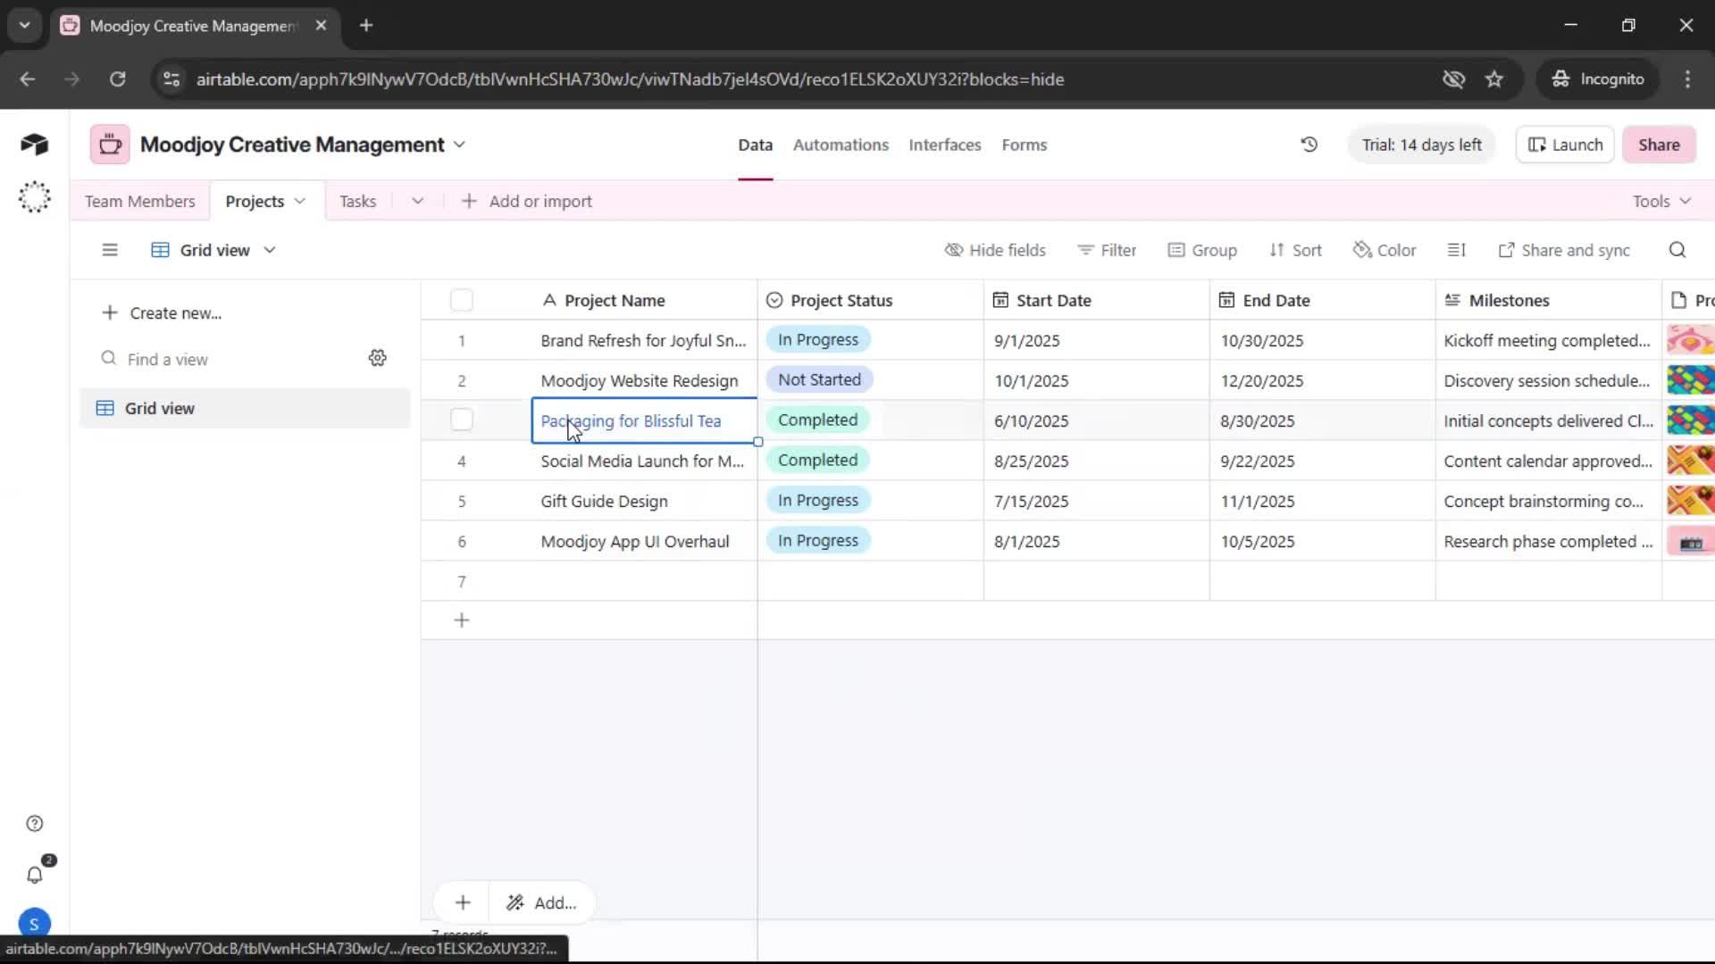The image size is (1715, 964).
Task: Add a new row with plus icon below row 7
Action: pyautogui.click(x=462, y=620)
